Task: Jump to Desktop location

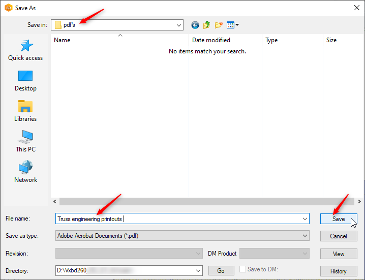Action: (25, 81)
